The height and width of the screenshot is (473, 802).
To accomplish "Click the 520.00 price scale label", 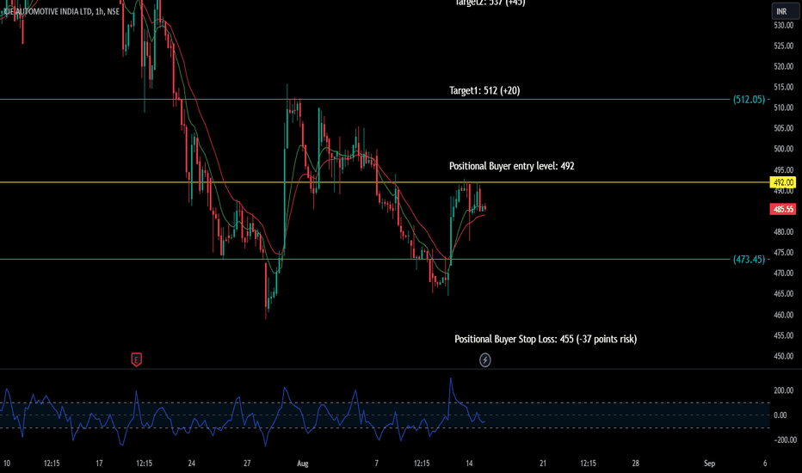I will 783,66.
